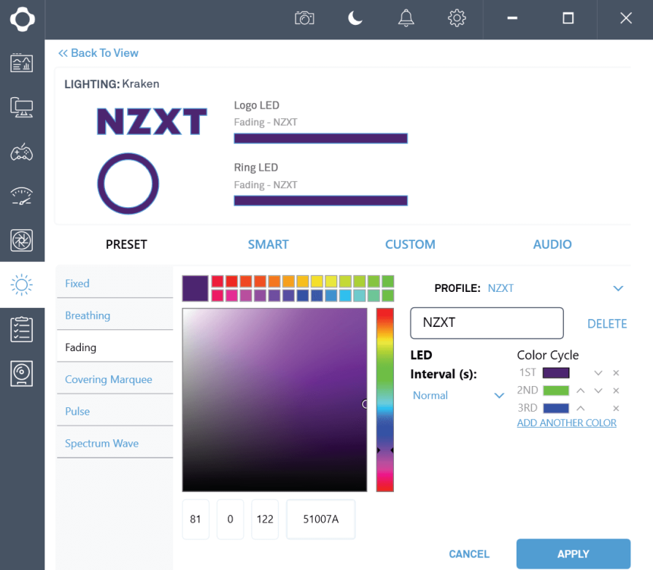Viewport: 653px width, 570px height.
Task: Select the Breathing lighting mode
Action: (x=115, y=315)
